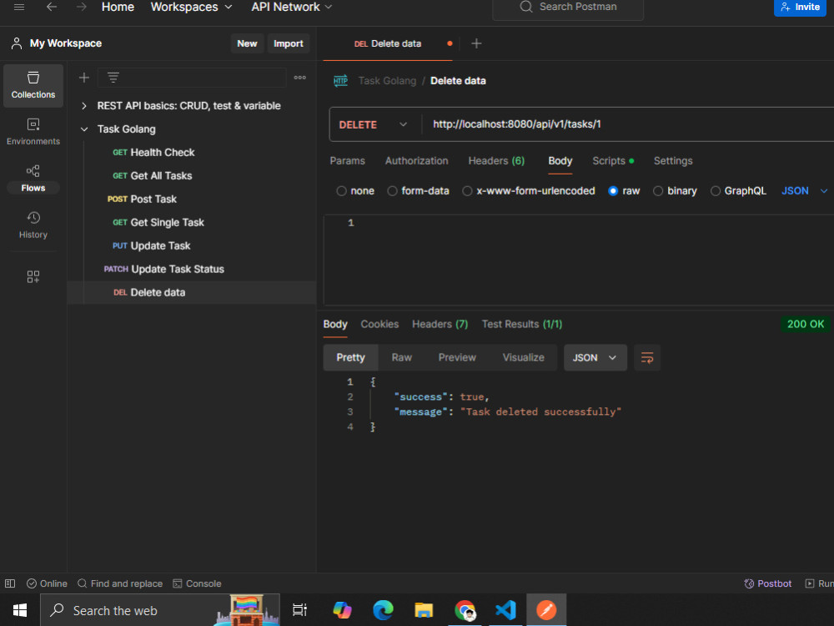Open Find and replace
The height and width of the screenshot is (626, 834).
coord(120,584)
